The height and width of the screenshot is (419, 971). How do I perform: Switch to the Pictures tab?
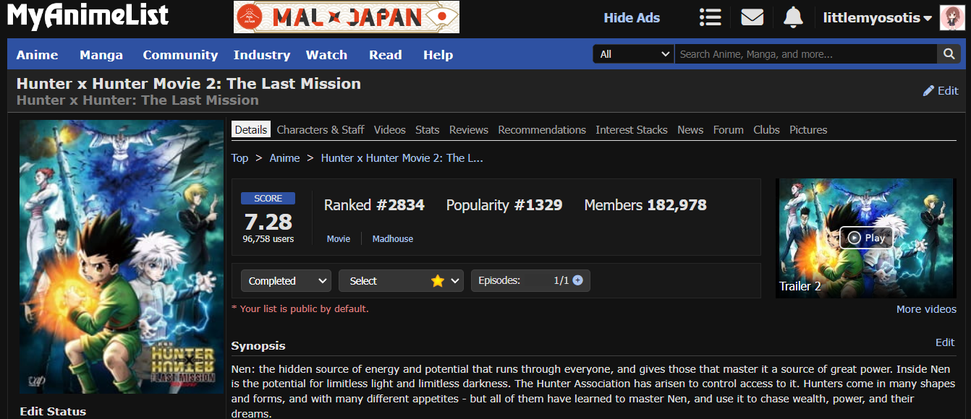(808, 130)
